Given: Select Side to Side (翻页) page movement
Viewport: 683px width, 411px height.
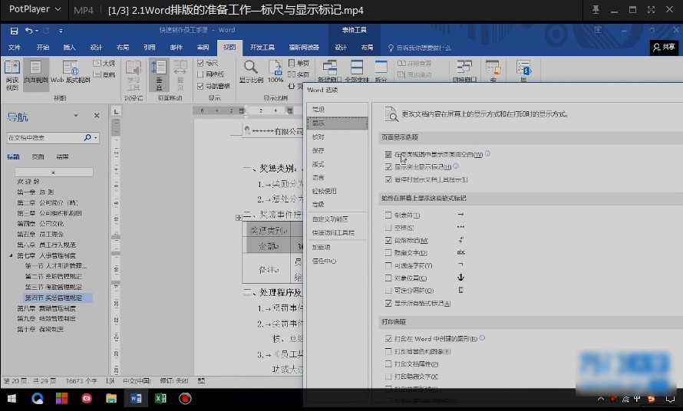Looking at the screenshot, I should pyautogui.click(x=180, y=75).
